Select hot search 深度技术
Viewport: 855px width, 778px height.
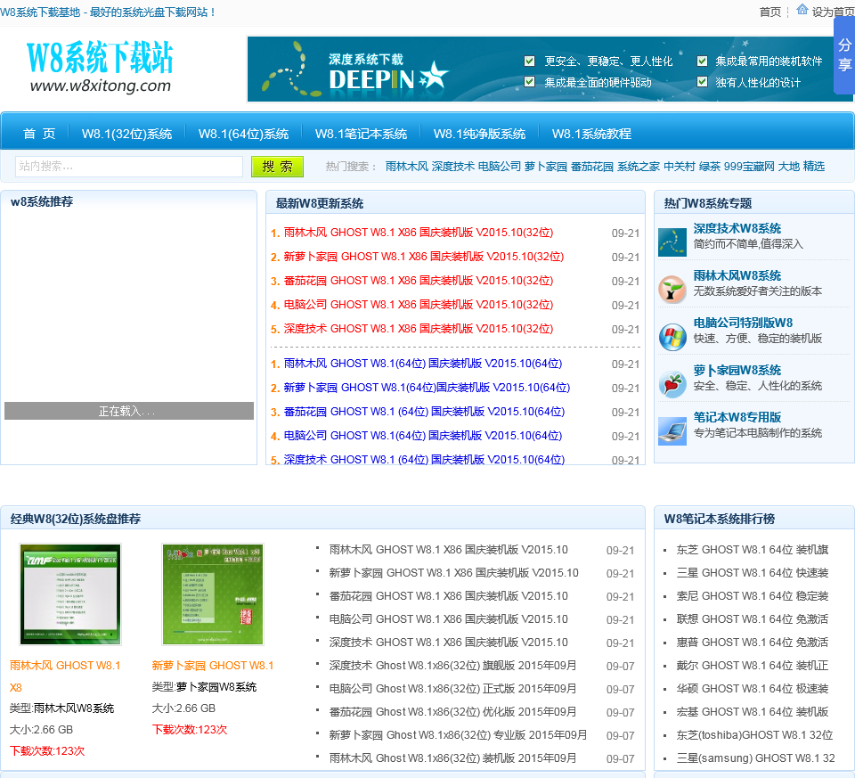(x=453, y=167)
